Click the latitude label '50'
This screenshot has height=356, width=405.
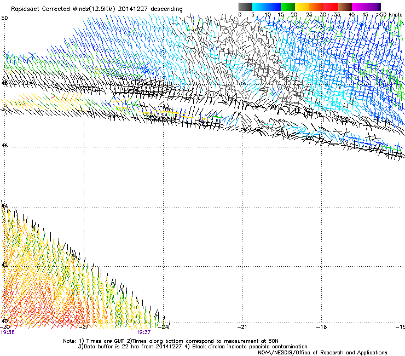4,18
